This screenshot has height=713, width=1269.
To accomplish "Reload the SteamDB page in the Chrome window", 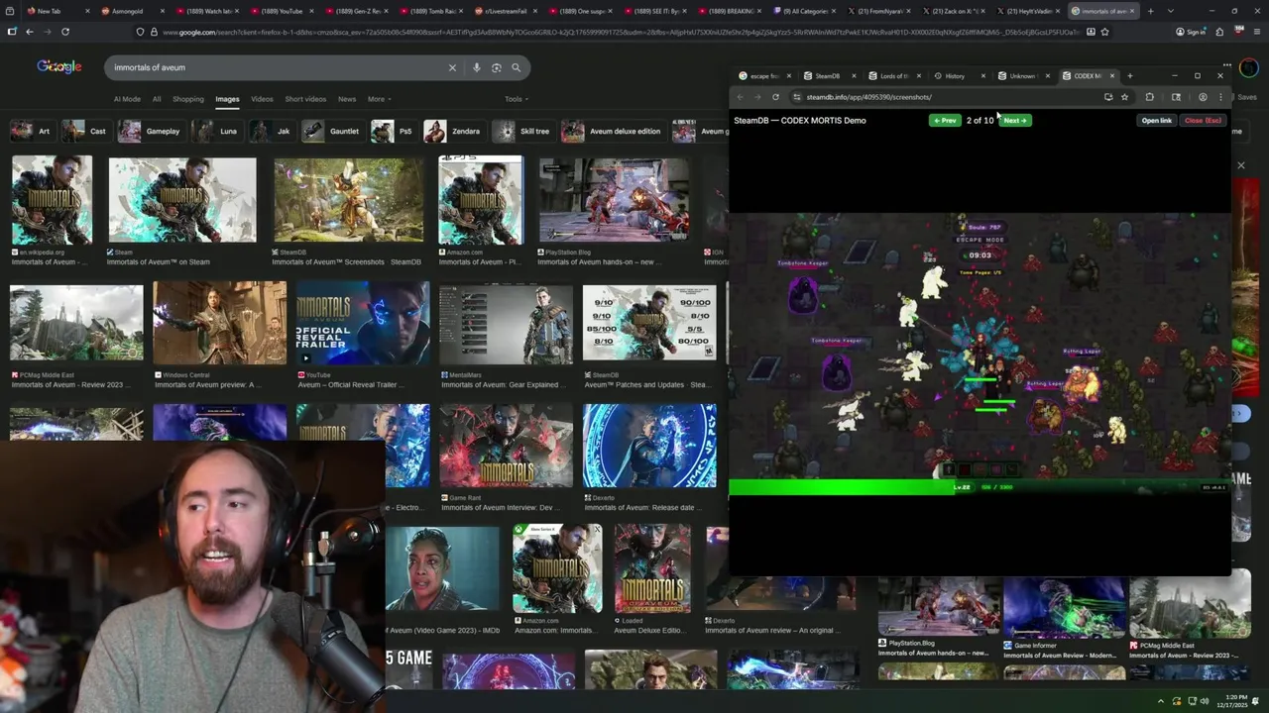I will coord(775,97).
